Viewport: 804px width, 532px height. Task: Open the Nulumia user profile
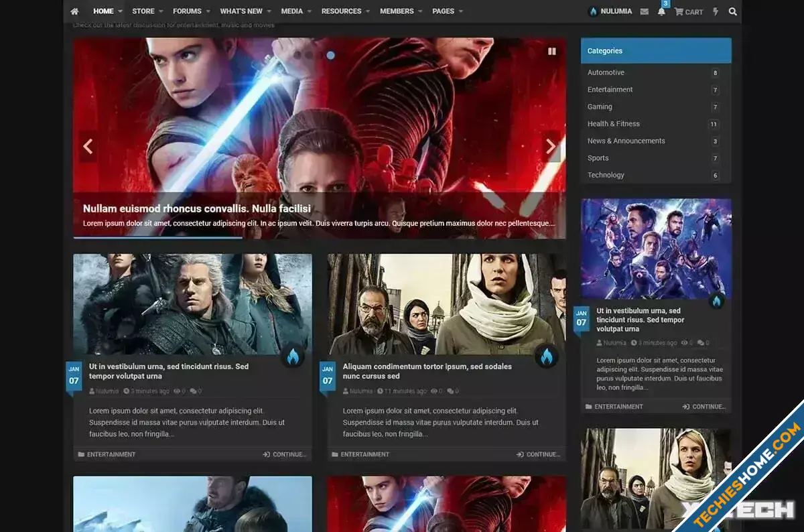tap(610, 11)
